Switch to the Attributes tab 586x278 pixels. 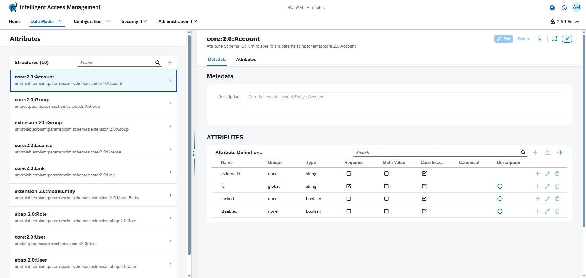click(246, 59)
